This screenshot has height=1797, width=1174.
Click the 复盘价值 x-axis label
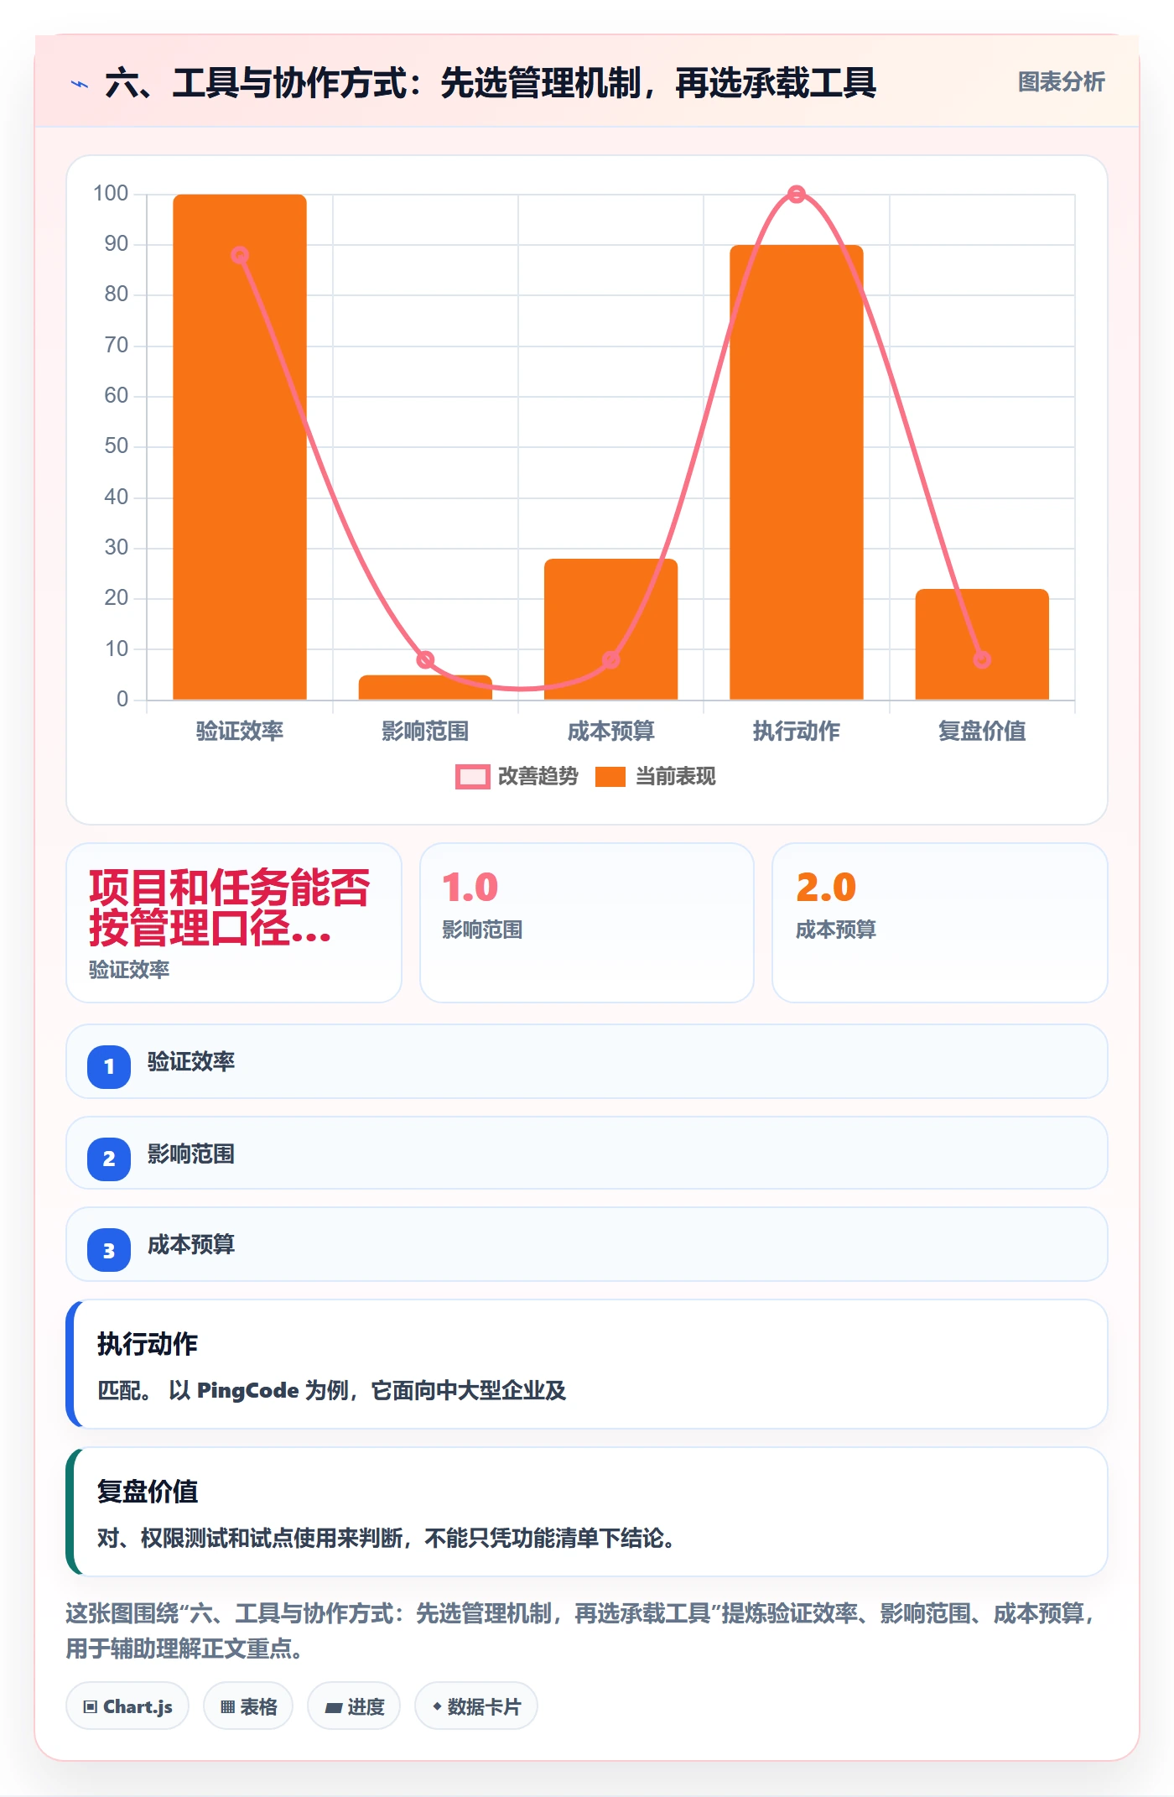click(x=982, y=732)
